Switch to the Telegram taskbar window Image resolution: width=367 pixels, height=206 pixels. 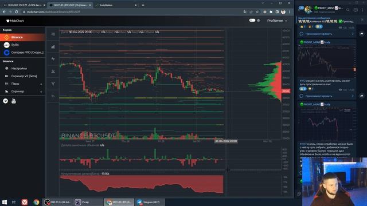coord(150,202)
